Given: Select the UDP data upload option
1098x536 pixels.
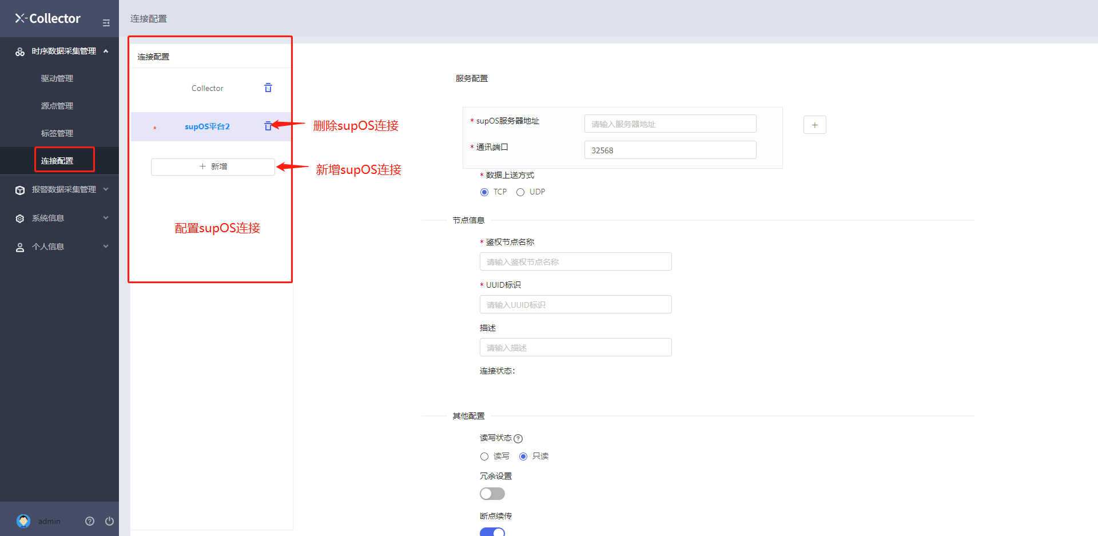Looking at the screenshot, I should click(x=520, y=192).
